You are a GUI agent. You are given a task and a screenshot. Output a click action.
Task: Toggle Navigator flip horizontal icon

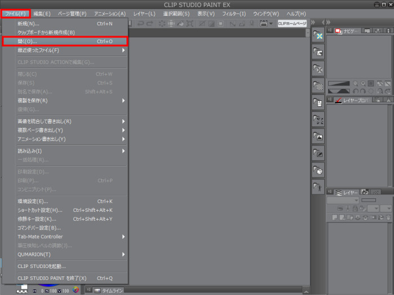click(380, 91)
